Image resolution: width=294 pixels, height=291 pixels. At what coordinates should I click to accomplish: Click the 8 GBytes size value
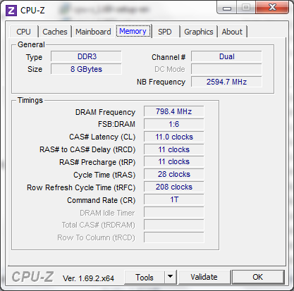click(x=86, y=69)
